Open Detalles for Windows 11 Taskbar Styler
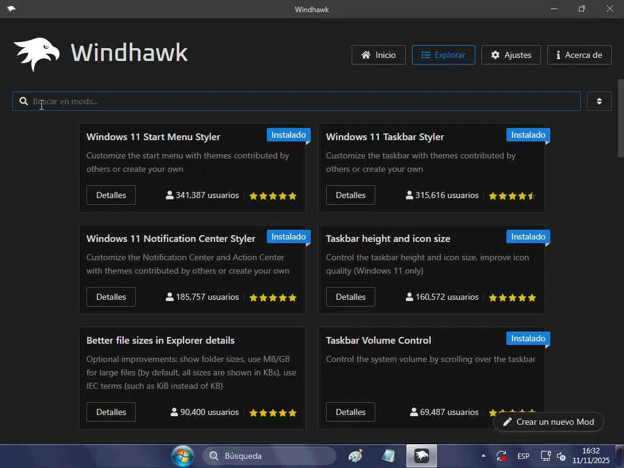Image resolution: width=624 pixels, height=468 pixels. tap(350, 195)
